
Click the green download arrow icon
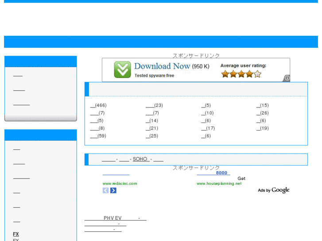point(122,69)
